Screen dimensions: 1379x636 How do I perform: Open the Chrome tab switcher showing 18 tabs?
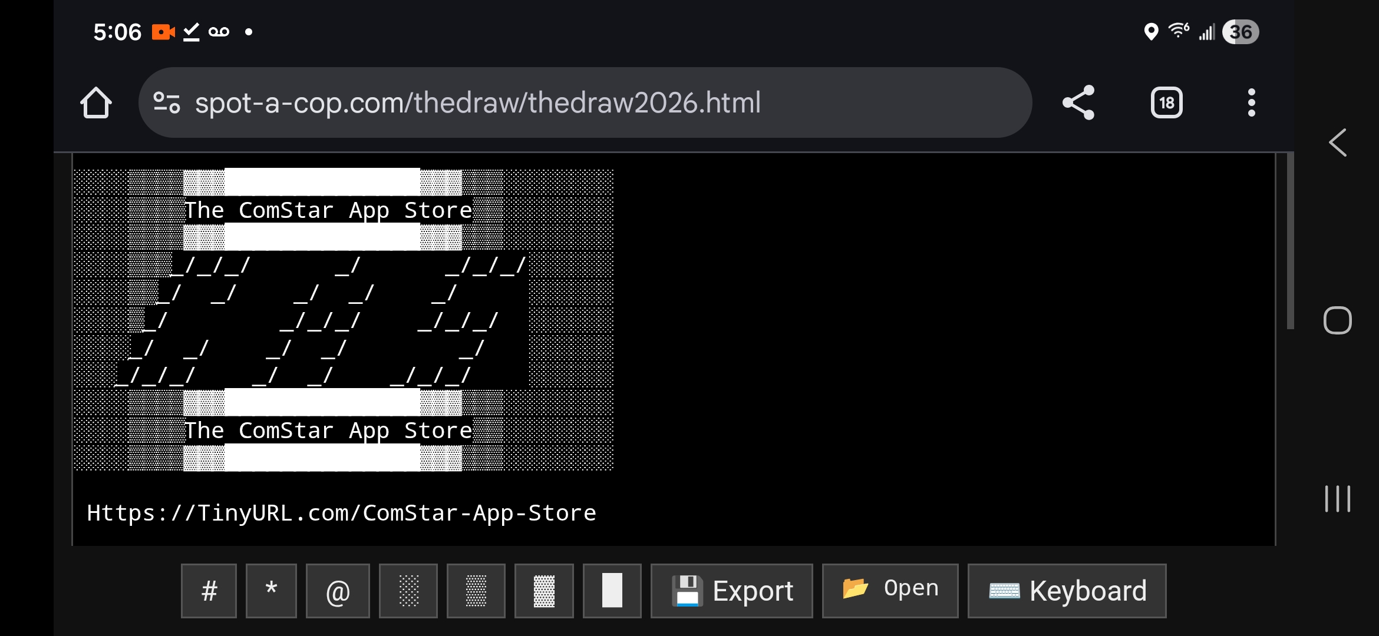coord(1166,102)
